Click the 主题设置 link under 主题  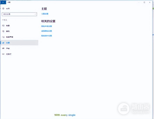(x=45, y=14)
